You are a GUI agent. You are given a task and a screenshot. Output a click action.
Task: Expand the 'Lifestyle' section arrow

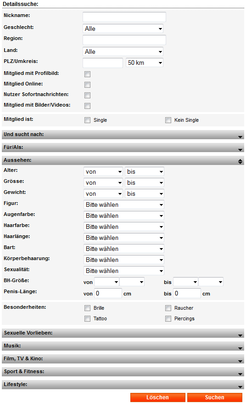pyautogui.click(x=240, y=387)
